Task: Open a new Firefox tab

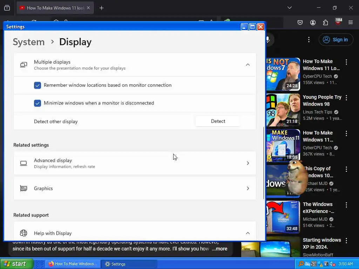Action: 102,8
